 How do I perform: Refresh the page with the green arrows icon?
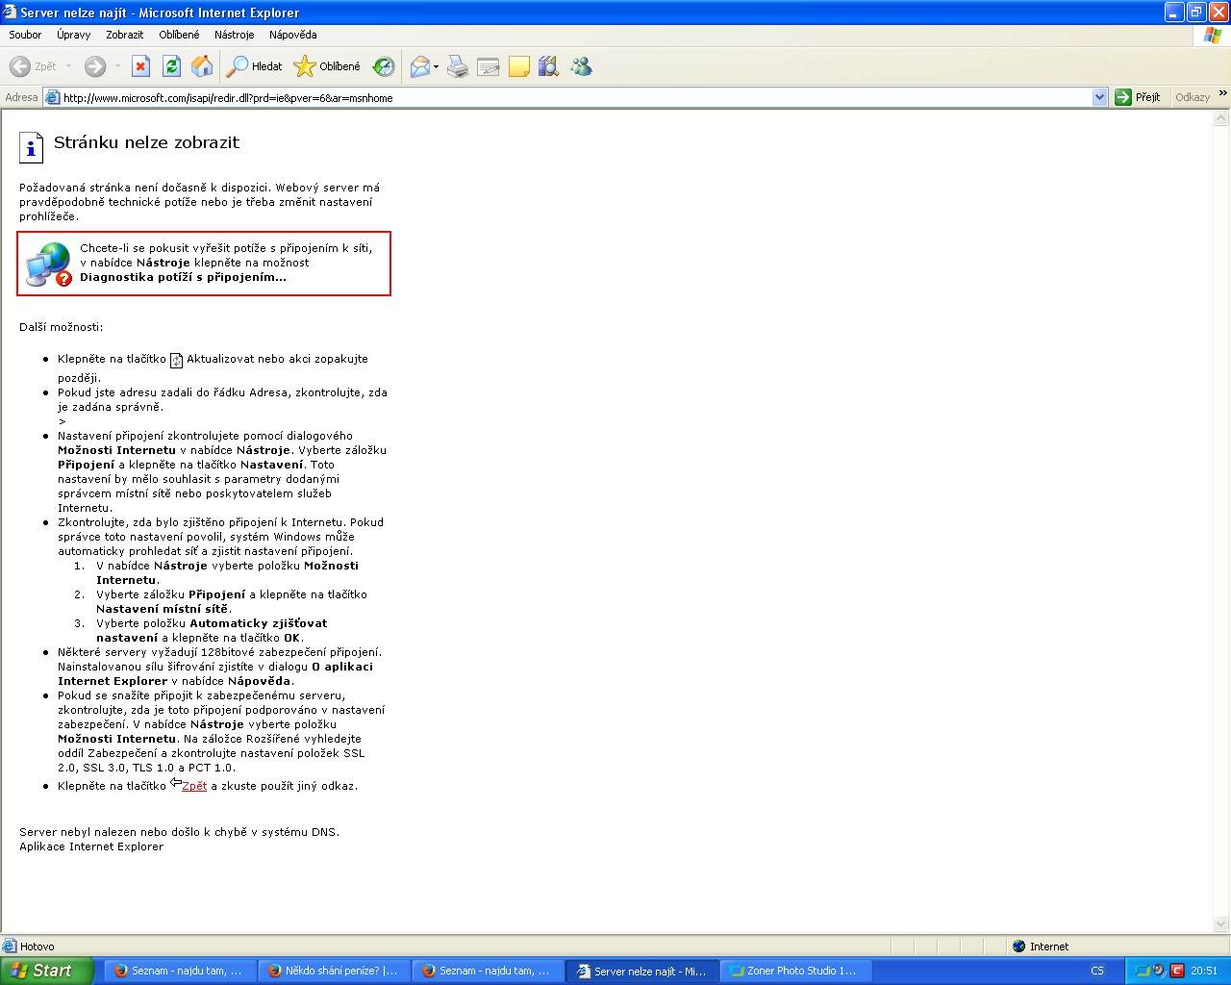171,66
